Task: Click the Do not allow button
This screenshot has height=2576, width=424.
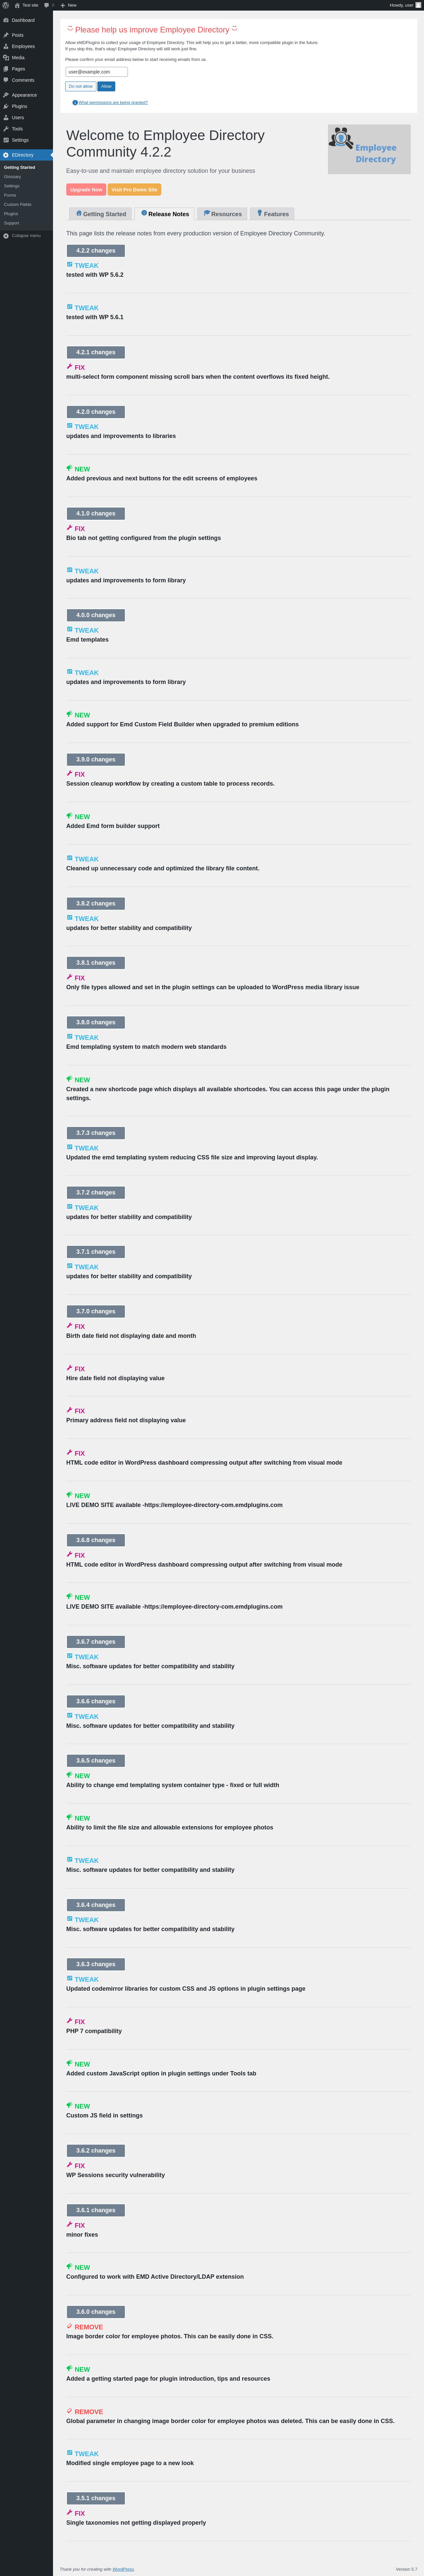Action: 81,87
